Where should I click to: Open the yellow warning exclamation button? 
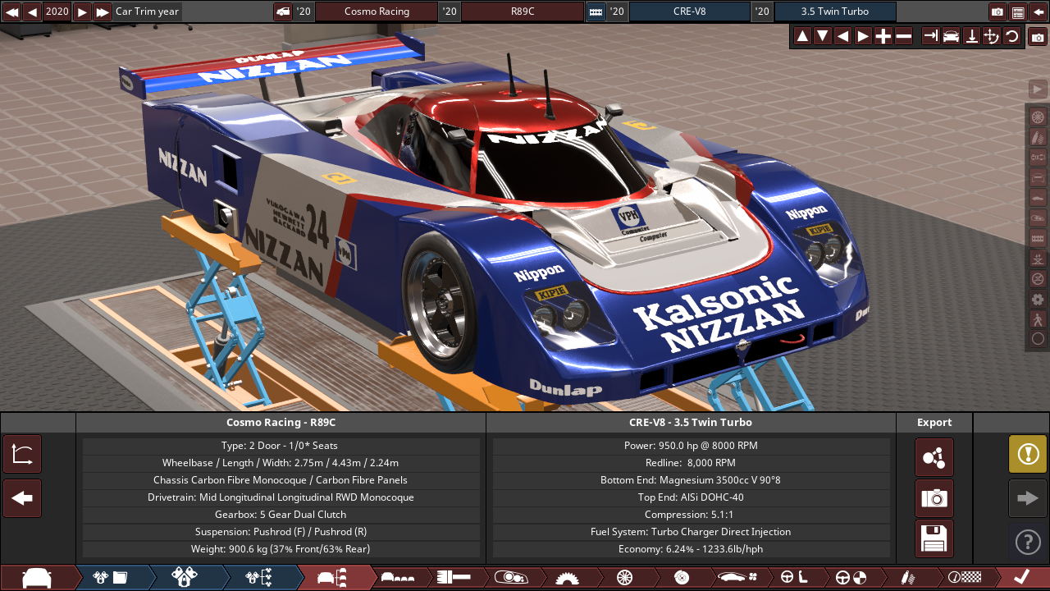pyautogui.click(x=1028, y=454)
